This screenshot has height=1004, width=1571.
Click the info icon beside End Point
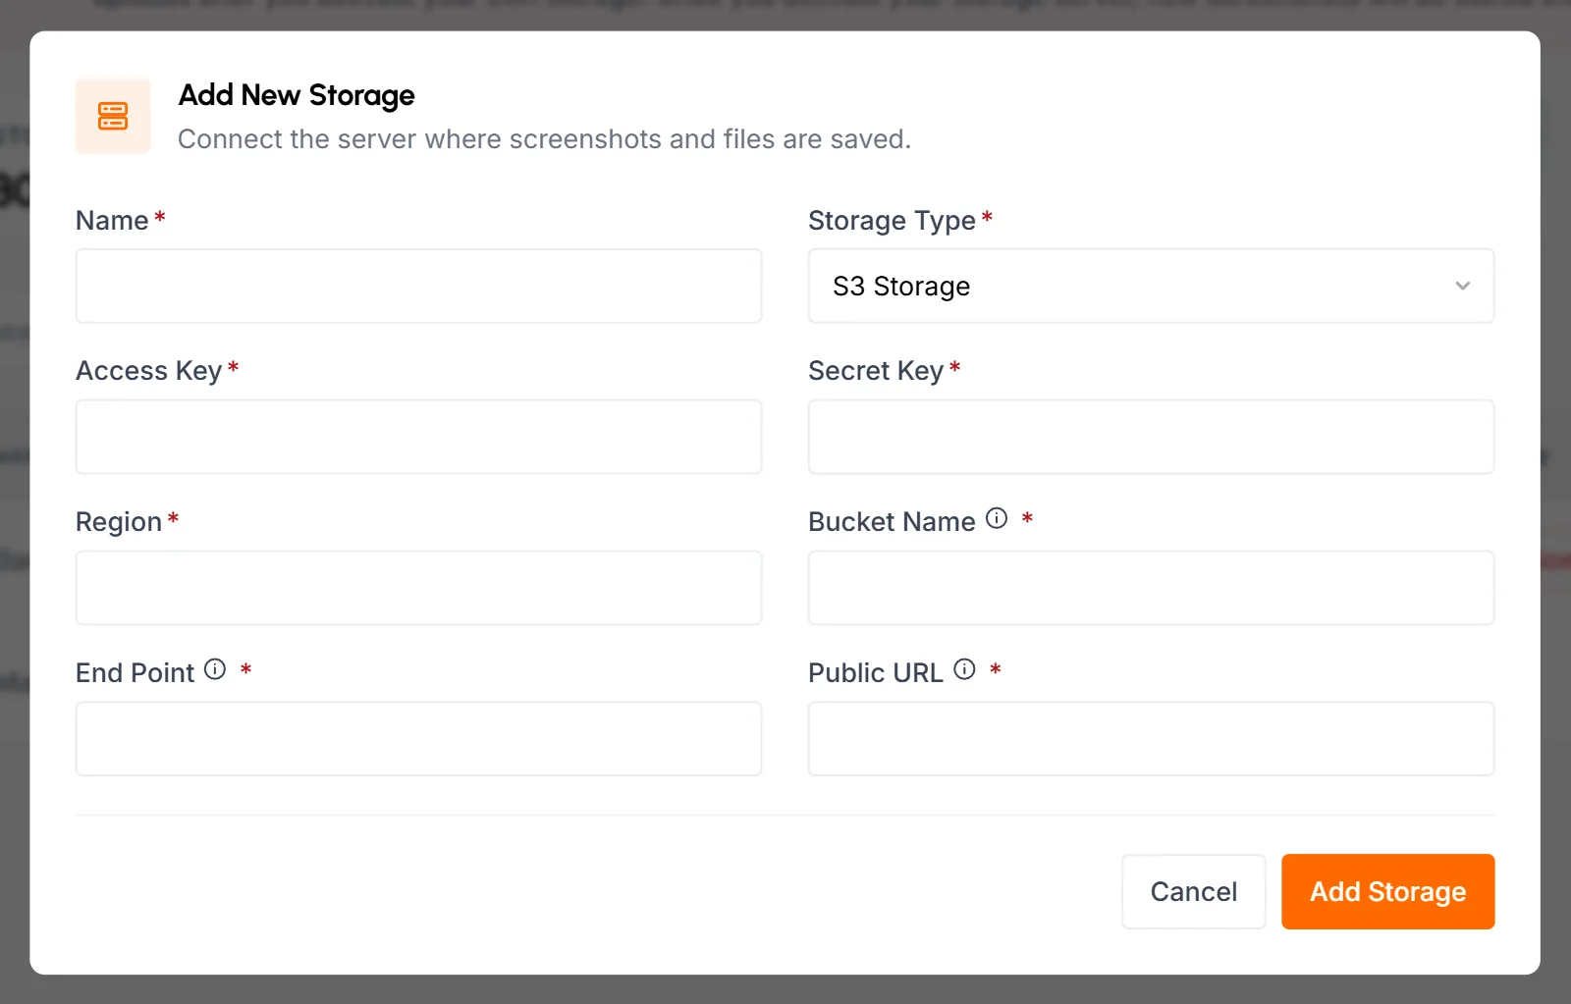pos(215,669)
